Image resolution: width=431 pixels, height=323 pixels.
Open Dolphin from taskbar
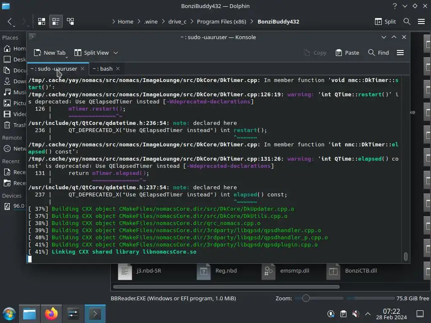29,314
